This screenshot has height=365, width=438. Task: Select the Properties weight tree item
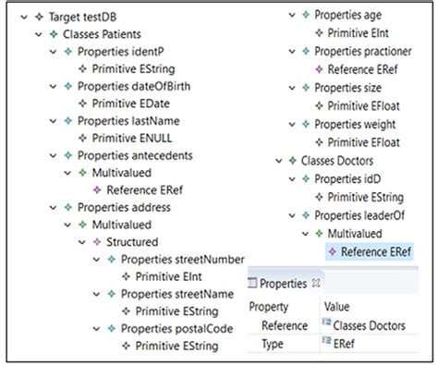coord(355,125)
